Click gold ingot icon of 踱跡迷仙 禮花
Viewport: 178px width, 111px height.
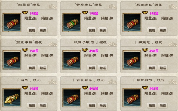[145, 12]
